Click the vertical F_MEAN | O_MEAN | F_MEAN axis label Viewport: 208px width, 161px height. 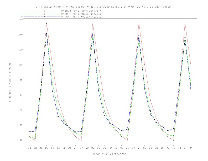pyautogui.click(x=10, y=83)
